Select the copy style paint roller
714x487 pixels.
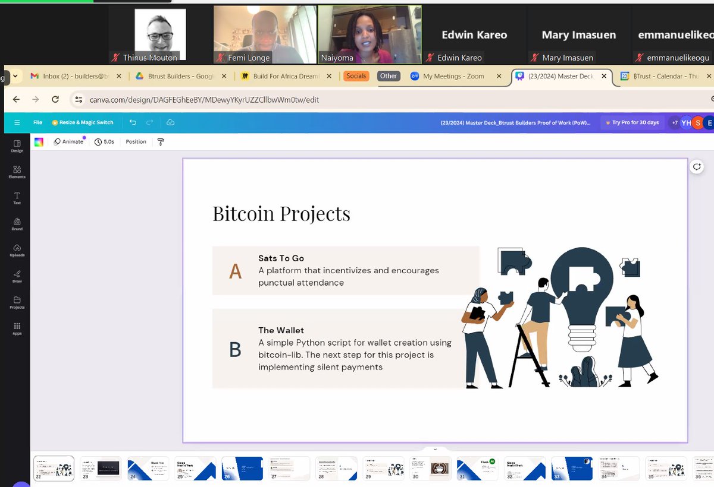(x=161, y=142)
